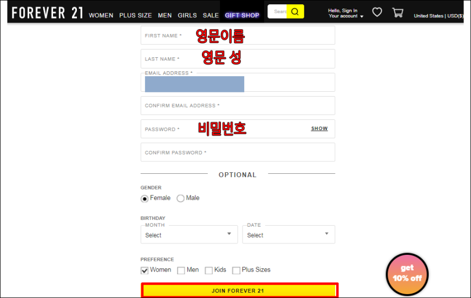Check the Plus Sizes preference checkbox
This screenshot has width=471, height=298.
click(236, 270)
